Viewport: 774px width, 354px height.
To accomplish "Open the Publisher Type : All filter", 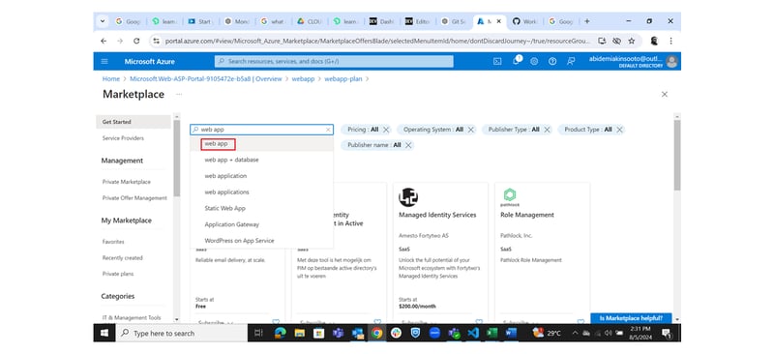I will tap(514, 130).
